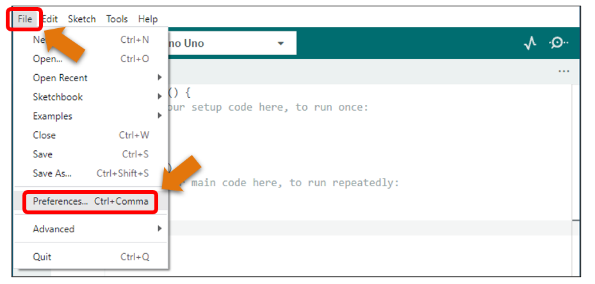The height and width of the screenshot is (284, 595).
Task: Select Close in the File menu
Action: tap(91, 135)
